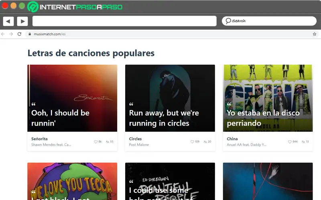
Task: Open the China album cover card
Action: 268,98
